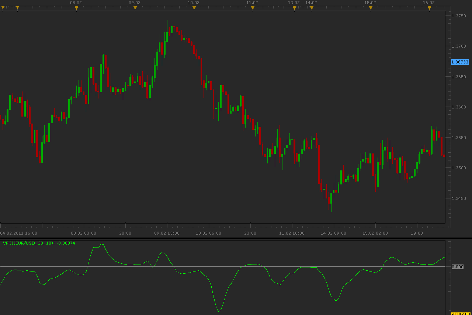Viewport: 472px width, 315px height.
Task: Select the 15.02 day marker triangle
Action: coord(371,8)
